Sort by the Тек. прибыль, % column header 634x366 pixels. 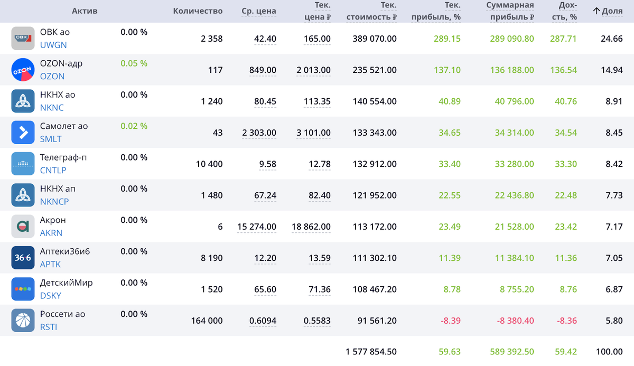coord(436,11)
